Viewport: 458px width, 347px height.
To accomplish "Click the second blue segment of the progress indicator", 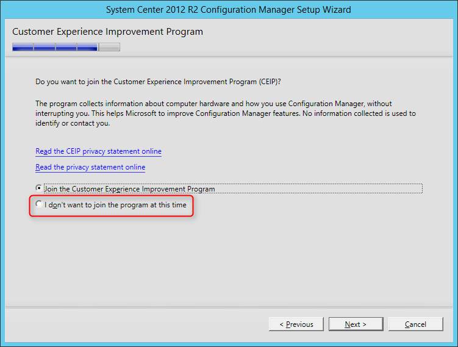I will [x=45, y=47].
